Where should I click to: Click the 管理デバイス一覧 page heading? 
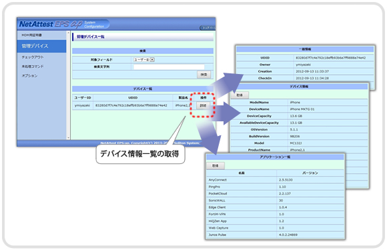click(x=91, y=37)
